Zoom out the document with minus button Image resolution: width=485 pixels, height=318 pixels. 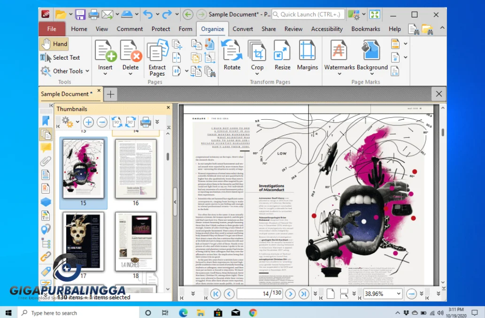[411, 294]
